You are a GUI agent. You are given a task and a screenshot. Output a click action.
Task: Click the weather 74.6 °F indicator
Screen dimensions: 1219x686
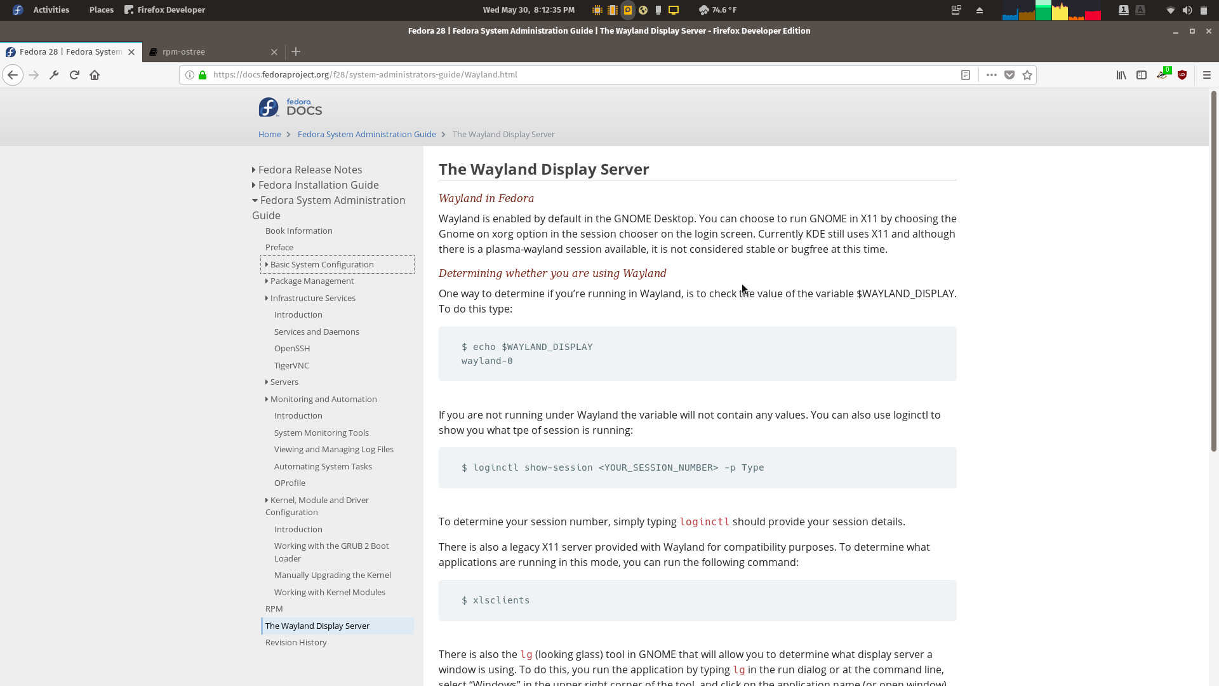(717, 10)
